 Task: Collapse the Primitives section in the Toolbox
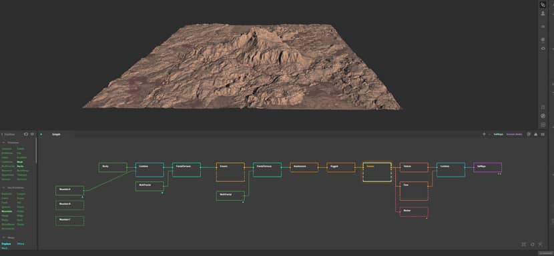3,142
